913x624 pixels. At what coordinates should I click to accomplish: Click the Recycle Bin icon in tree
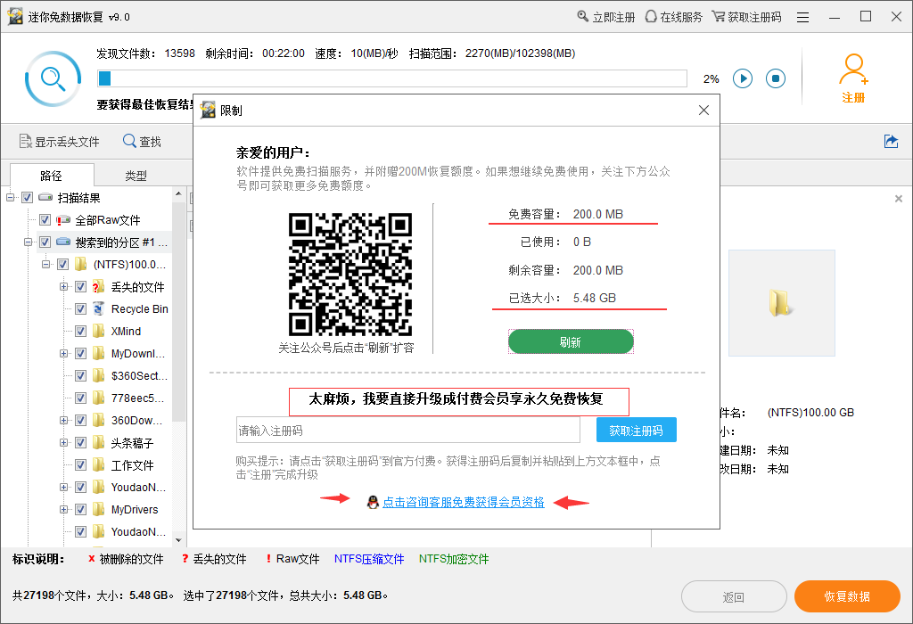pyautogui.click(x=98, y=308)
